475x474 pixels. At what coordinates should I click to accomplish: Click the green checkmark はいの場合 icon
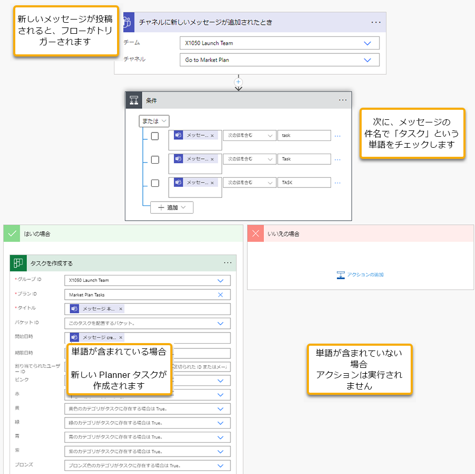coord(12,233)
